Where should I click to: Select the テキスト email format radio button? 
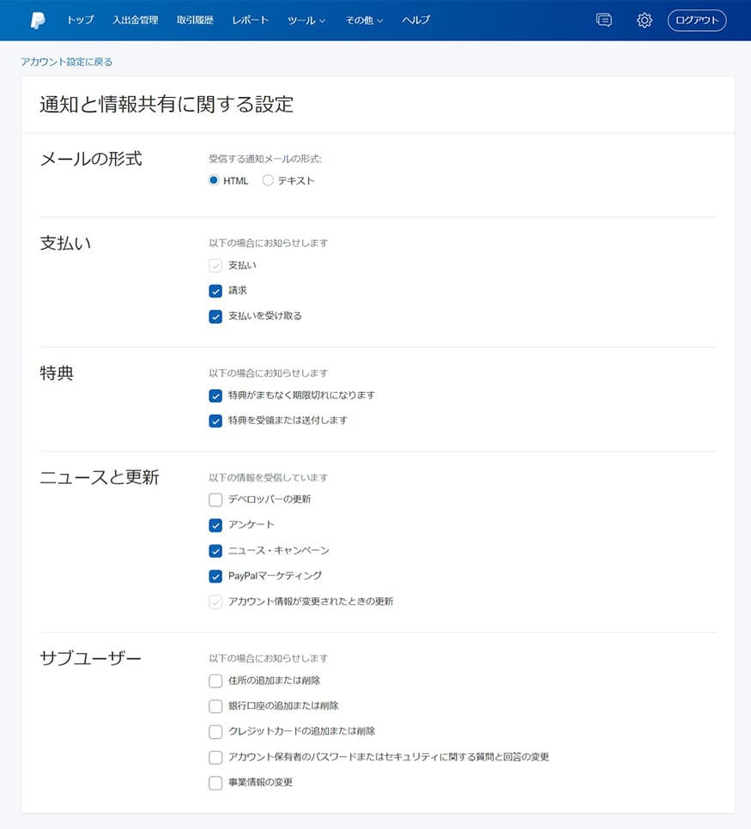(267, 180)
